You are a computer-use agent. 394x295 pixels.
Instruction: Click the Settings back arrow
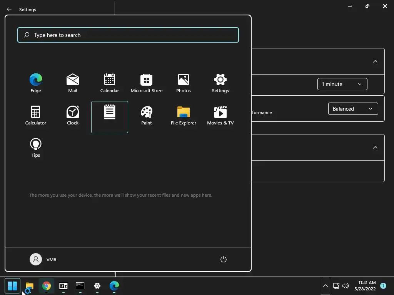[x=9, y=9]
